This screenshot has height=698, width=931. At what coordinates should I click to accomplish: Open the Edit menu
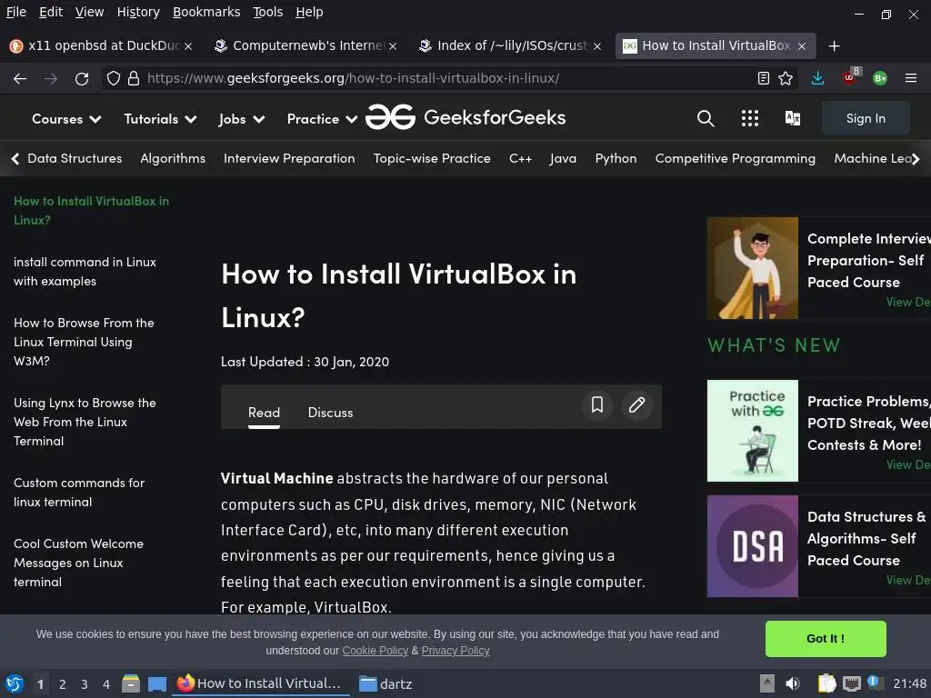pyautogui.click(x=51, y=12)
